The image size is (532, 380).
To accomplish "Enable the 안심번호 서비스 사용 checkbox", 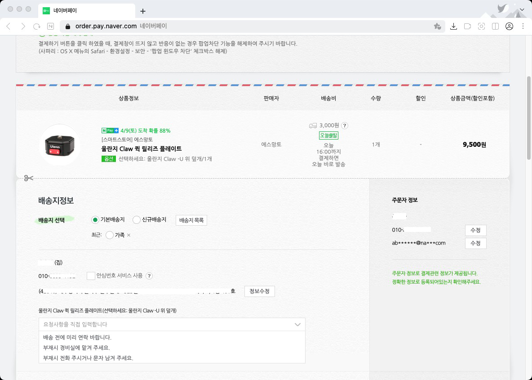I will (x=91, y=275).
